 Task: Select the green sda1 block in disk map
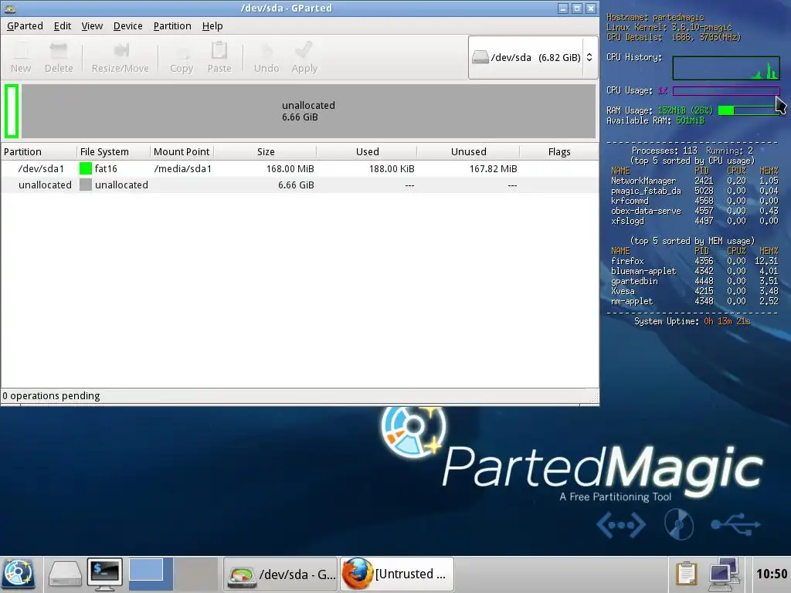(x=12, y=111)
